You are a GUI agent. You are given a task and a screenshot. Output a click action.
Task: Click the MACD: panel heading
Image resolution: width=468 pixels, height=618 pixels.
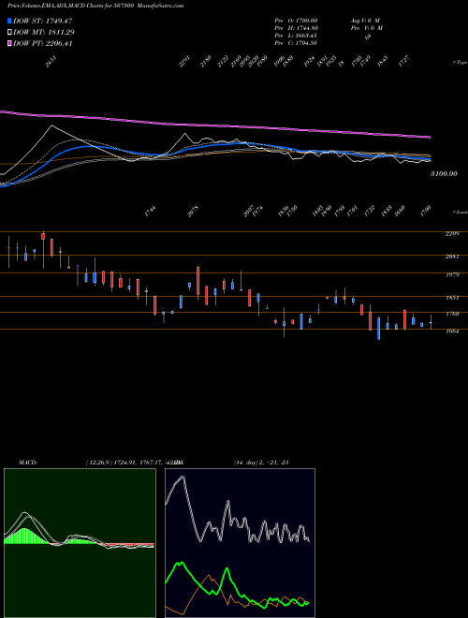28,463
